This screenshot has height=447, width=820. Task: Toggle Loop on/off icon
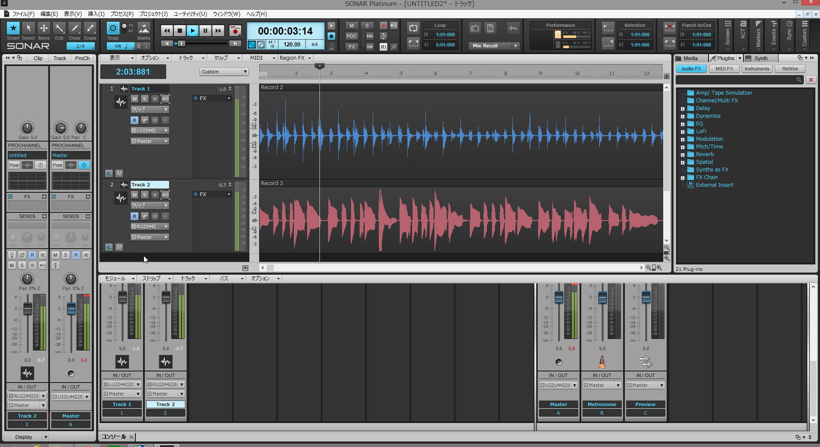(x=413, y=28)
